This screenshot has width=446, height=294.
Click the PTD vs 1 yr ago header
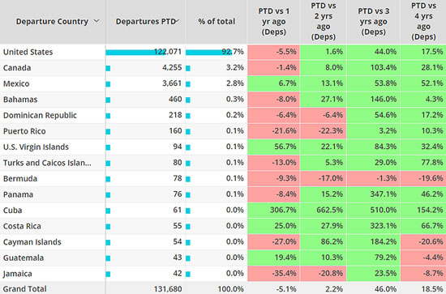tap(273, 22)
